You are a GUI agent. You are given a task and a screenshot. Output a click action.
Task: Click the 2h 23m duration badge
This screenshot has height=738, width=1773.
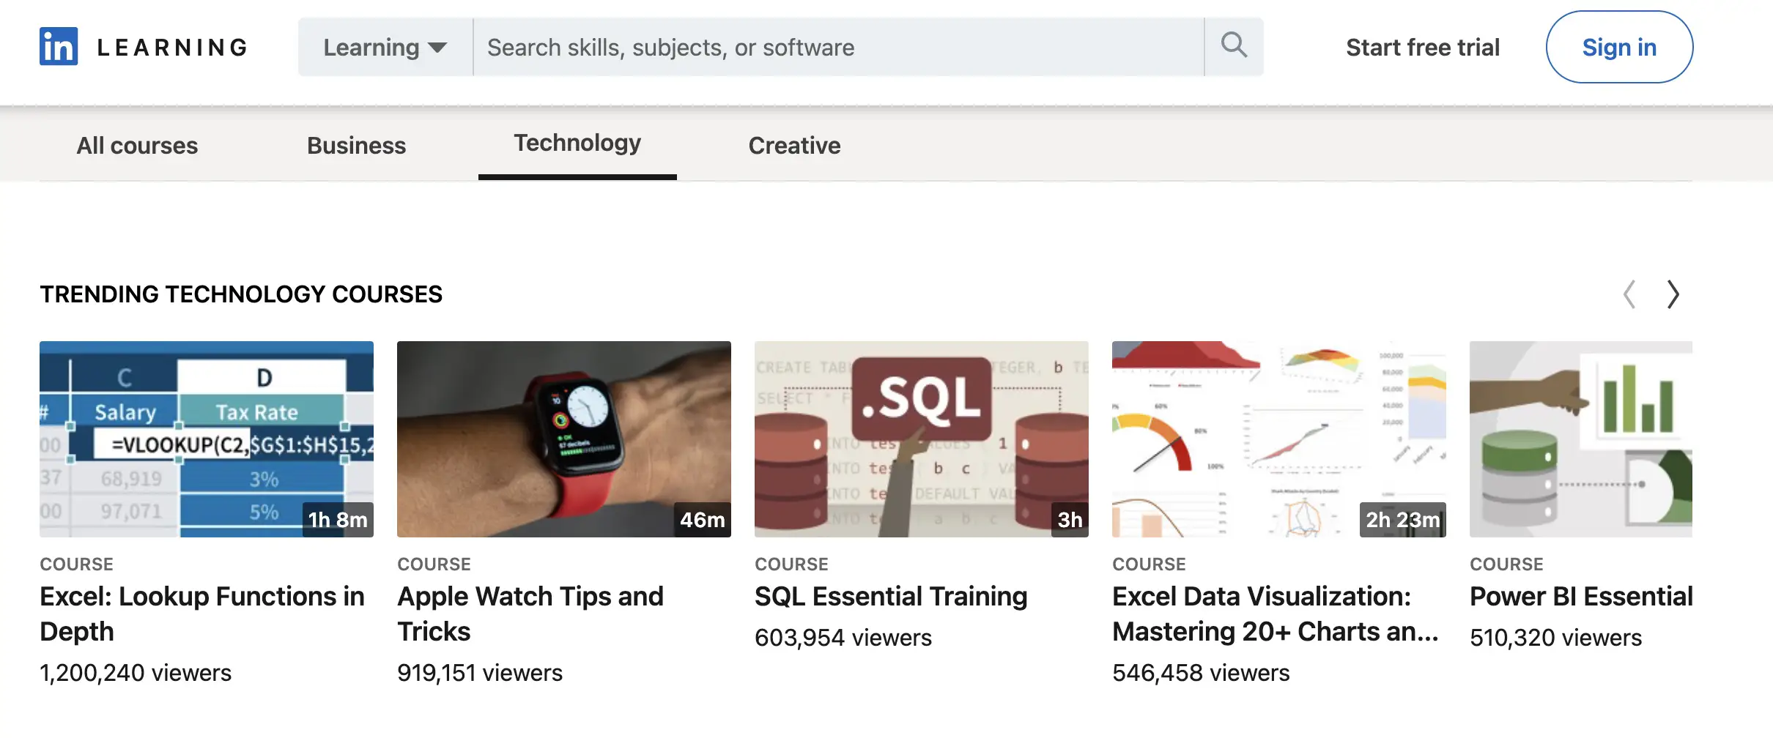pyautogui.click(x=1403, y=520)
